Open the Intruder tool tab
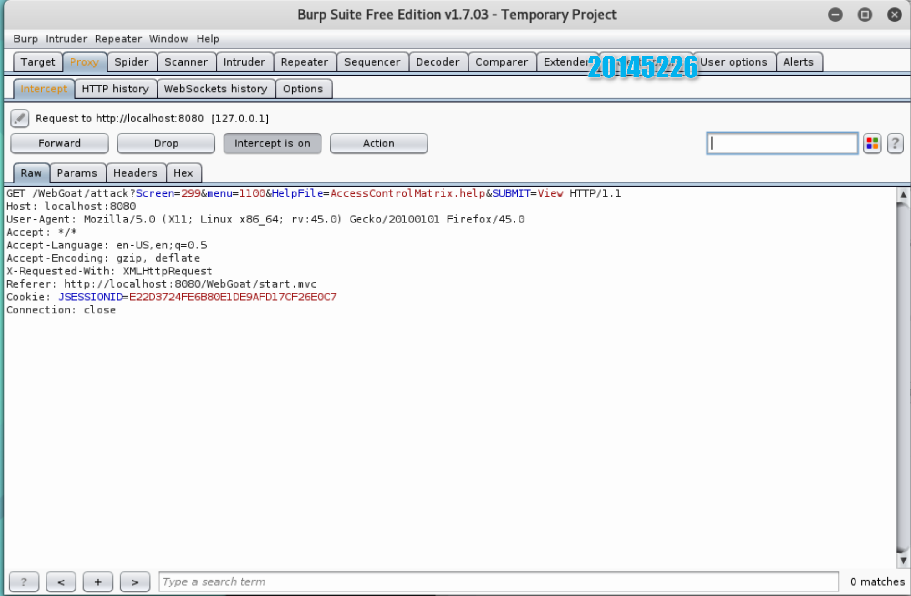The image size is (911, 596). [244, 62]
